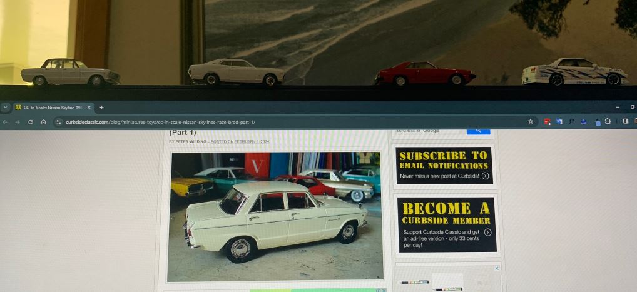View site information for curbsideclassic.com

pyautogui.click(x=59, y=122)
